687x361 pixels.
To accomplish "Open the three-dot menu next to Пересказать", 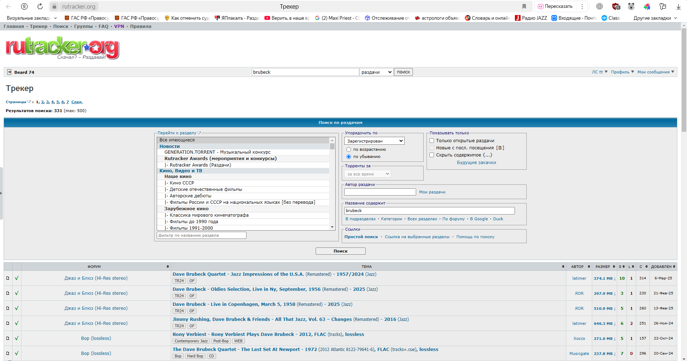I will [x=582, y=6].
